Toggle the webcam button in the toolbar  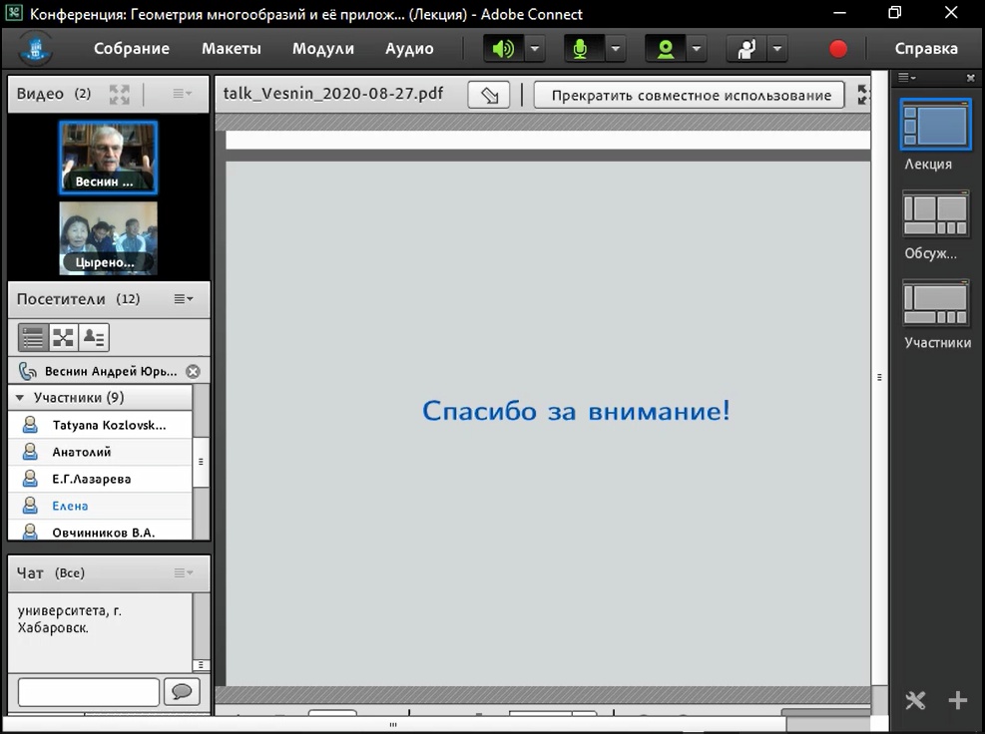tap(664, 49)
